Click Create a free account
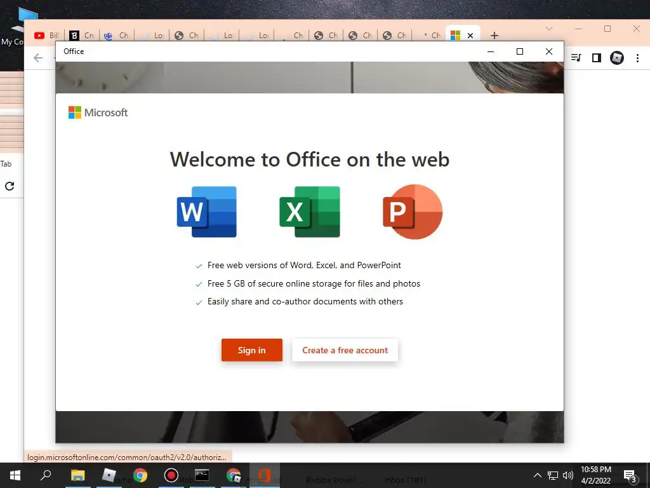Viewport: 650px width, 488px height. coord(345,350)
